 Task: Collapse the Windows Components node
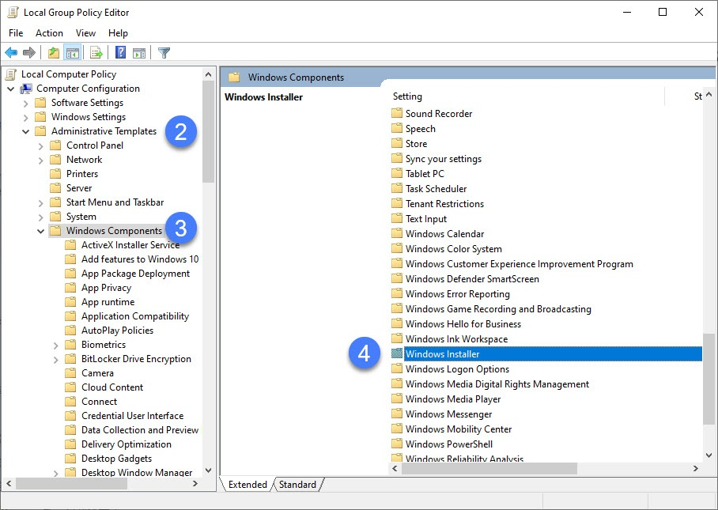point(41,231)
